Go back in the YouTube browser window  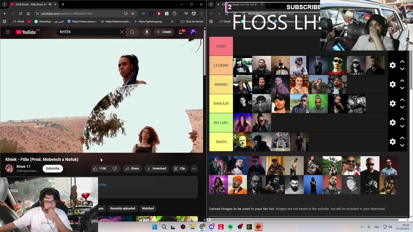tap(5, 14)
